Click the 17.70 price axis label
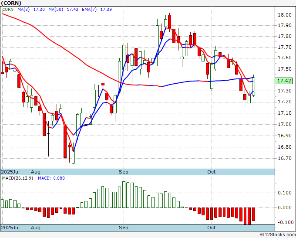Screen dimensions: 296x238 pos(285,47)
